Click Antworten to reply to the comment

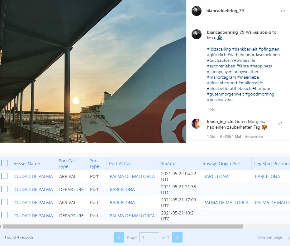[254, 137]
